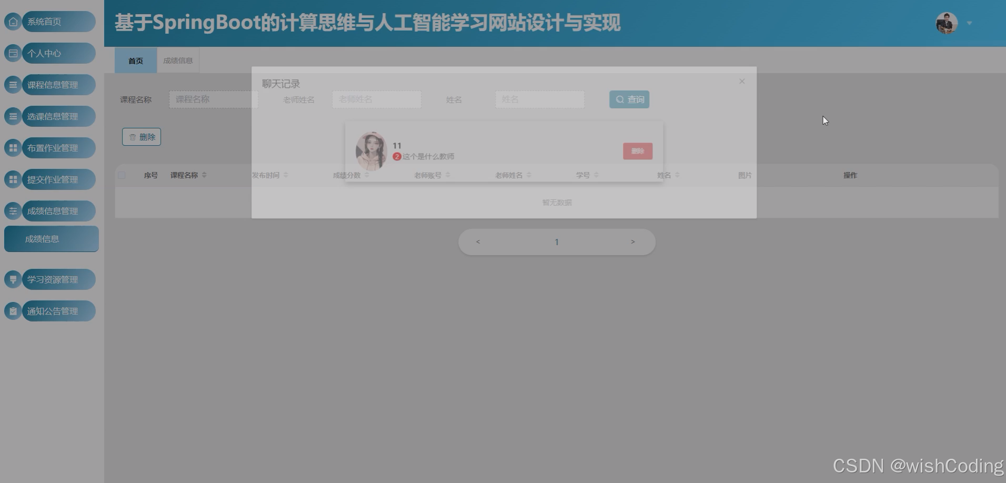Close the 聊天记录 dialog
The image size is (1006, 483).
point(742,81)
